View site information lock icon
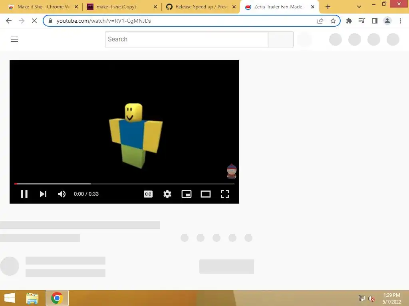The height and width of the screenshot is (306, 409). 50,21
